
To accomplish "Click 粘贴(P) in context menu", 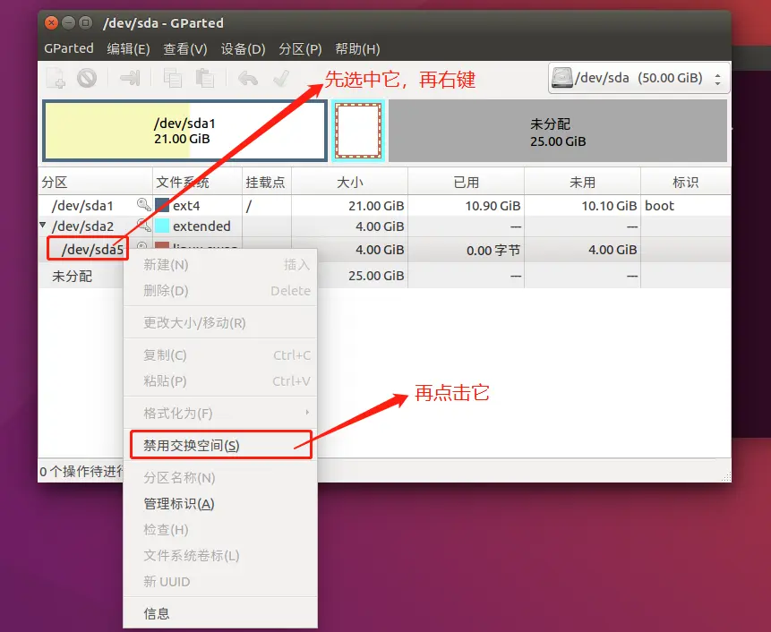I will tap(220, 380).
